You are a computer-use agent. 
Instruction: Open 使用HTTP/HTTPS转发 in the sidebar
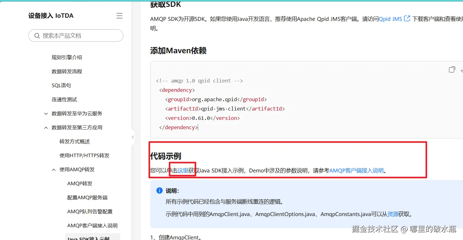point(84,156)
